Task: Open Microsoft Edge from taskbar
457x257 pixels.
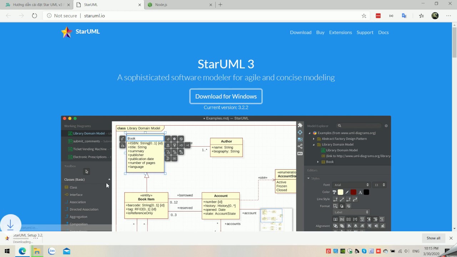Action: 22,251
